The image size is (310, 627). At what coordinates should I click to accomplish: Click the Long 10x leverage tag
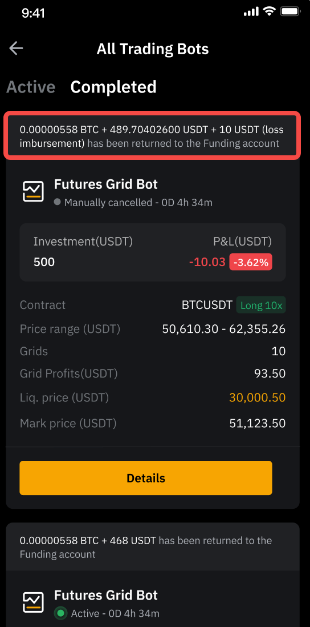262,306
